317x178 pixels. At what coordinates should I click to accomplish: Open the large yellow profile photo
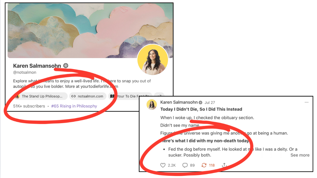(153, 60)
